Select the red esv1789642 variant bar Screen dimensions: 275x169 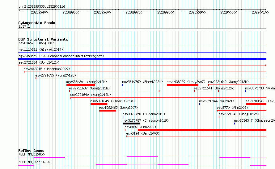coord(256,104)
